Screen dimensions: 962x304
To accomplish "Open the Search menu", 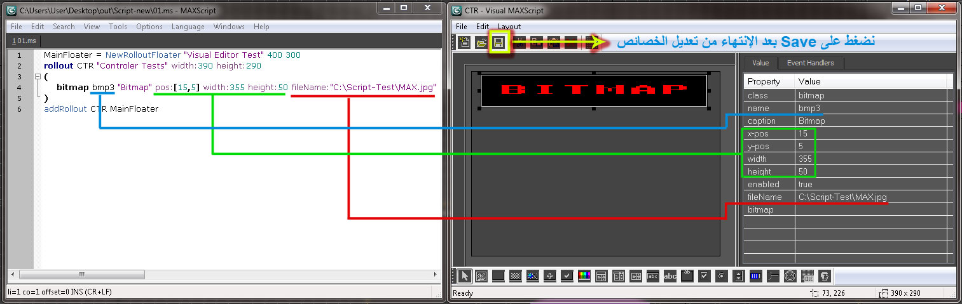I will tap(64, 27).
